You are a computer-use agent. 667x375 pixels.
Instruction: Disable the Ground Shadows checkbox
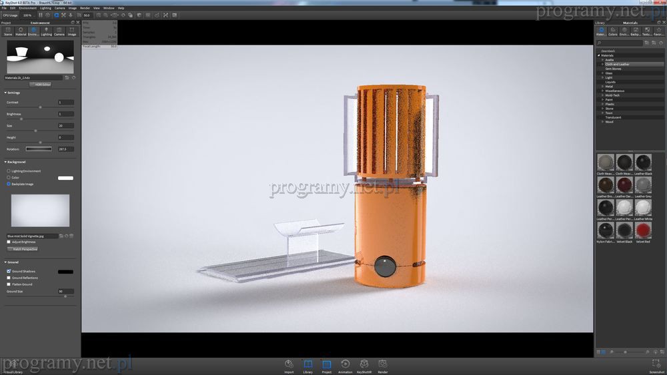[9, 271]
